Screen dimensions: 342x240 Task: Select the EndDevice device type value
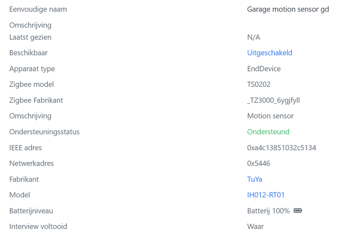click(x=264, y=68)
